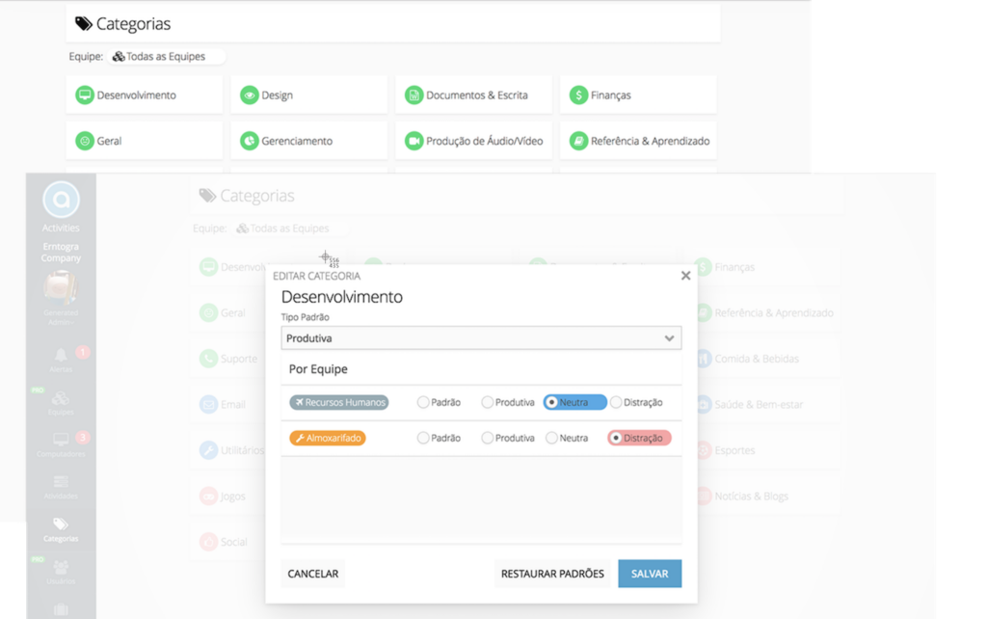Select the Alertas bell icon in sidebar
Viewport: 987px width, 619px height.
(60, 355)
